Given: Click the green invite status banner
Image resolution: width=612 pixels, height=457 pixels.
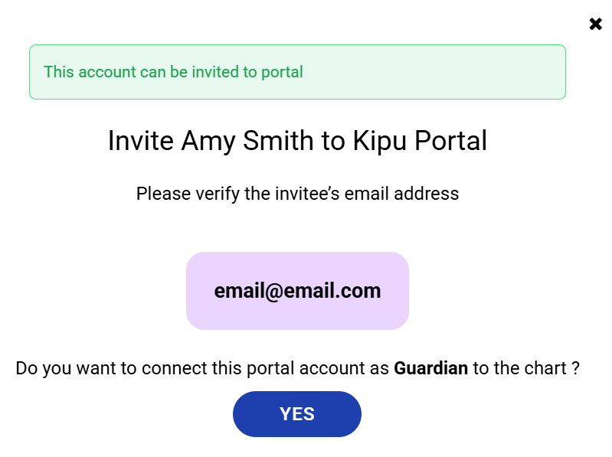Looking at the screenshot, I should click(297, 72).
